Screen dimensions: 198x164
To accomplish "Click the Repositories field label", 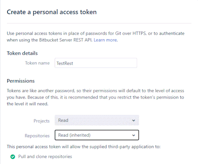I will coord(37,136).
